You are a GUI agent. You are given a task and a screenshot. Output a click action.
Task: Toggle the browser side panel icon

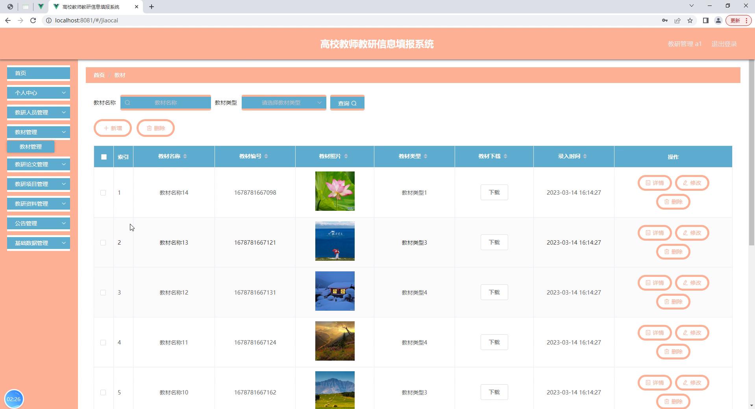pyautogui.click(x=706, y=20)
